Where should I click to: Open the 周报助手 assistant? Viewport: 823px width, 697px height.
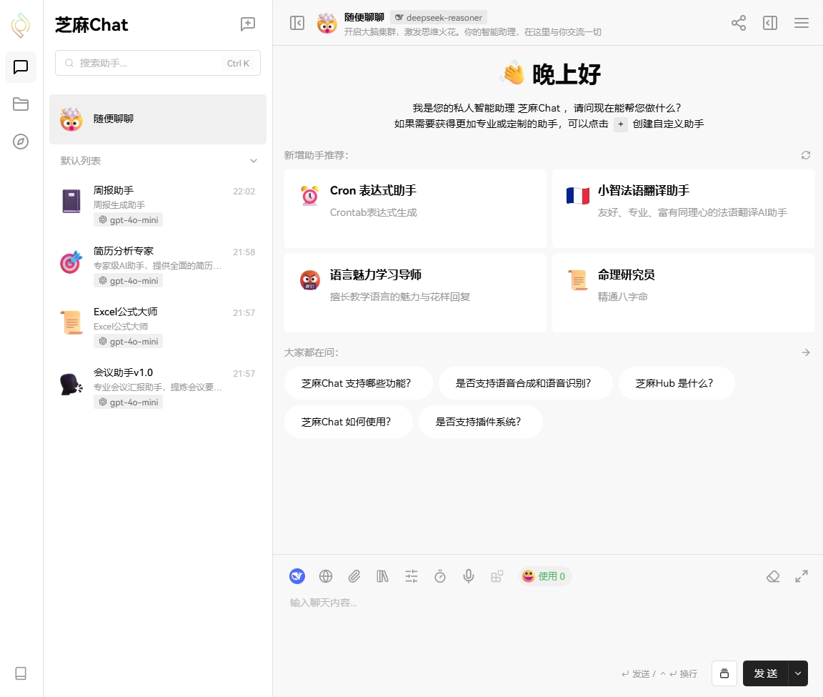157,205
